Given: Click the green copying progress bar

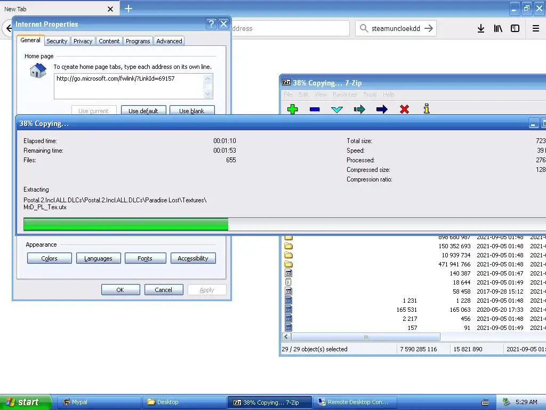Looking at the screenshot, I should coord(126,224).
